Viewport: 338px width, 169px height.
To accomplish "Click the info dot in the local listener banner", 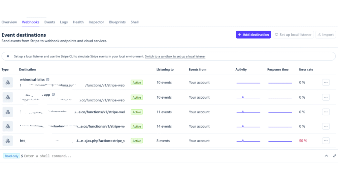I will [x=8, y=56].
